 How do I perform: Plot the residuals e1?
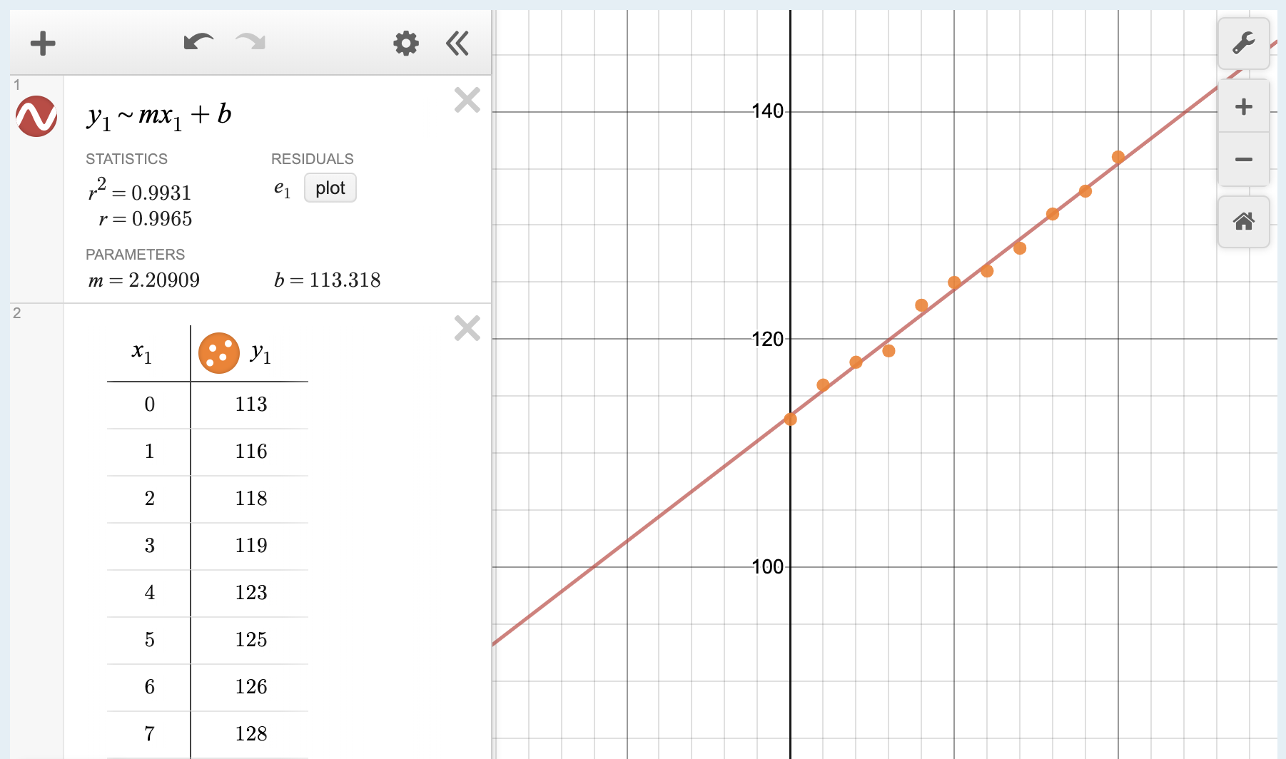(330, 188)
